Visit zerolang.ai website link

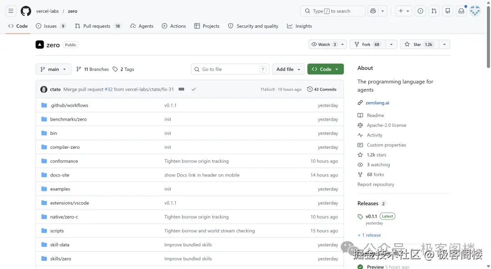coord(377,103)
